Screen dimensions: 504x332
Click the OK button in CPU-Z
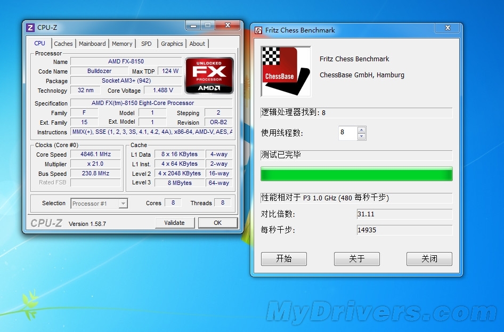click(x=217, y=223)
